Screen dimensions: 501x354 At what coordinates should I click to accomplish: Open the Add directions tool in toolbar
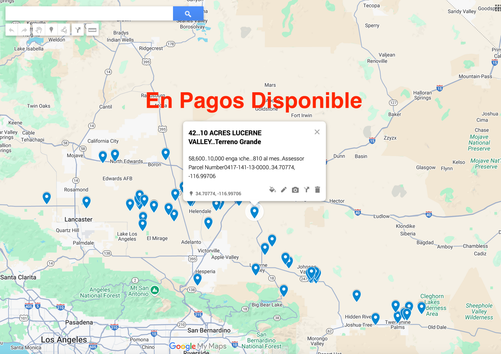[78, 30]
